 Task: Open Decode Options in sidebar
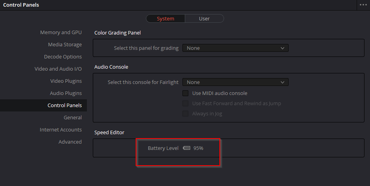tap(63, 57)
